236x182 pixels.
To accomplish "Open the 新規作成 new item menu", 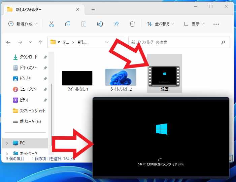I will pos(23,24).
